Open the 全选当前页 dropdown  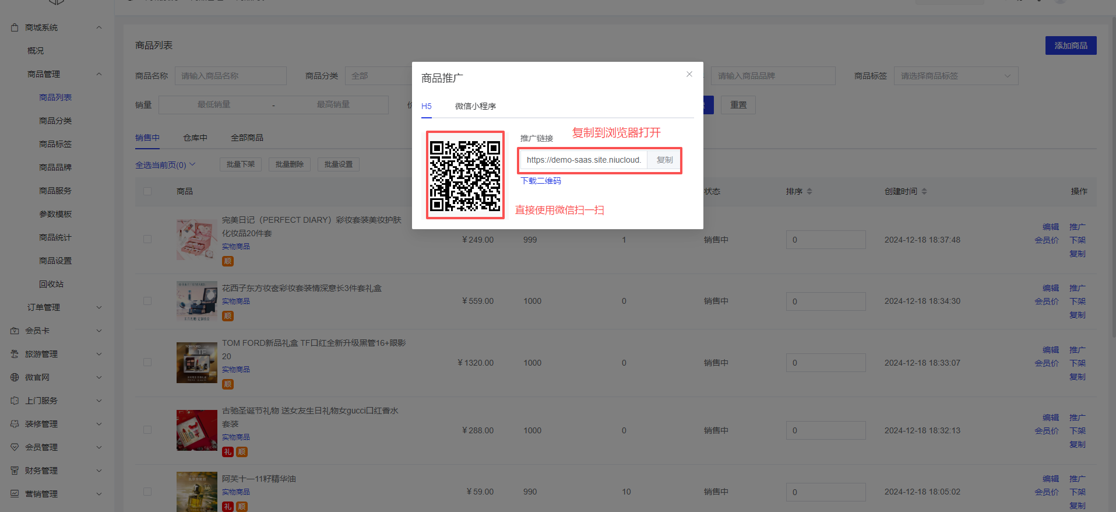(166, 165)
